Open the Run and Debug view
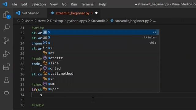This screenshot has height=110, width=196. click(6, 54)
